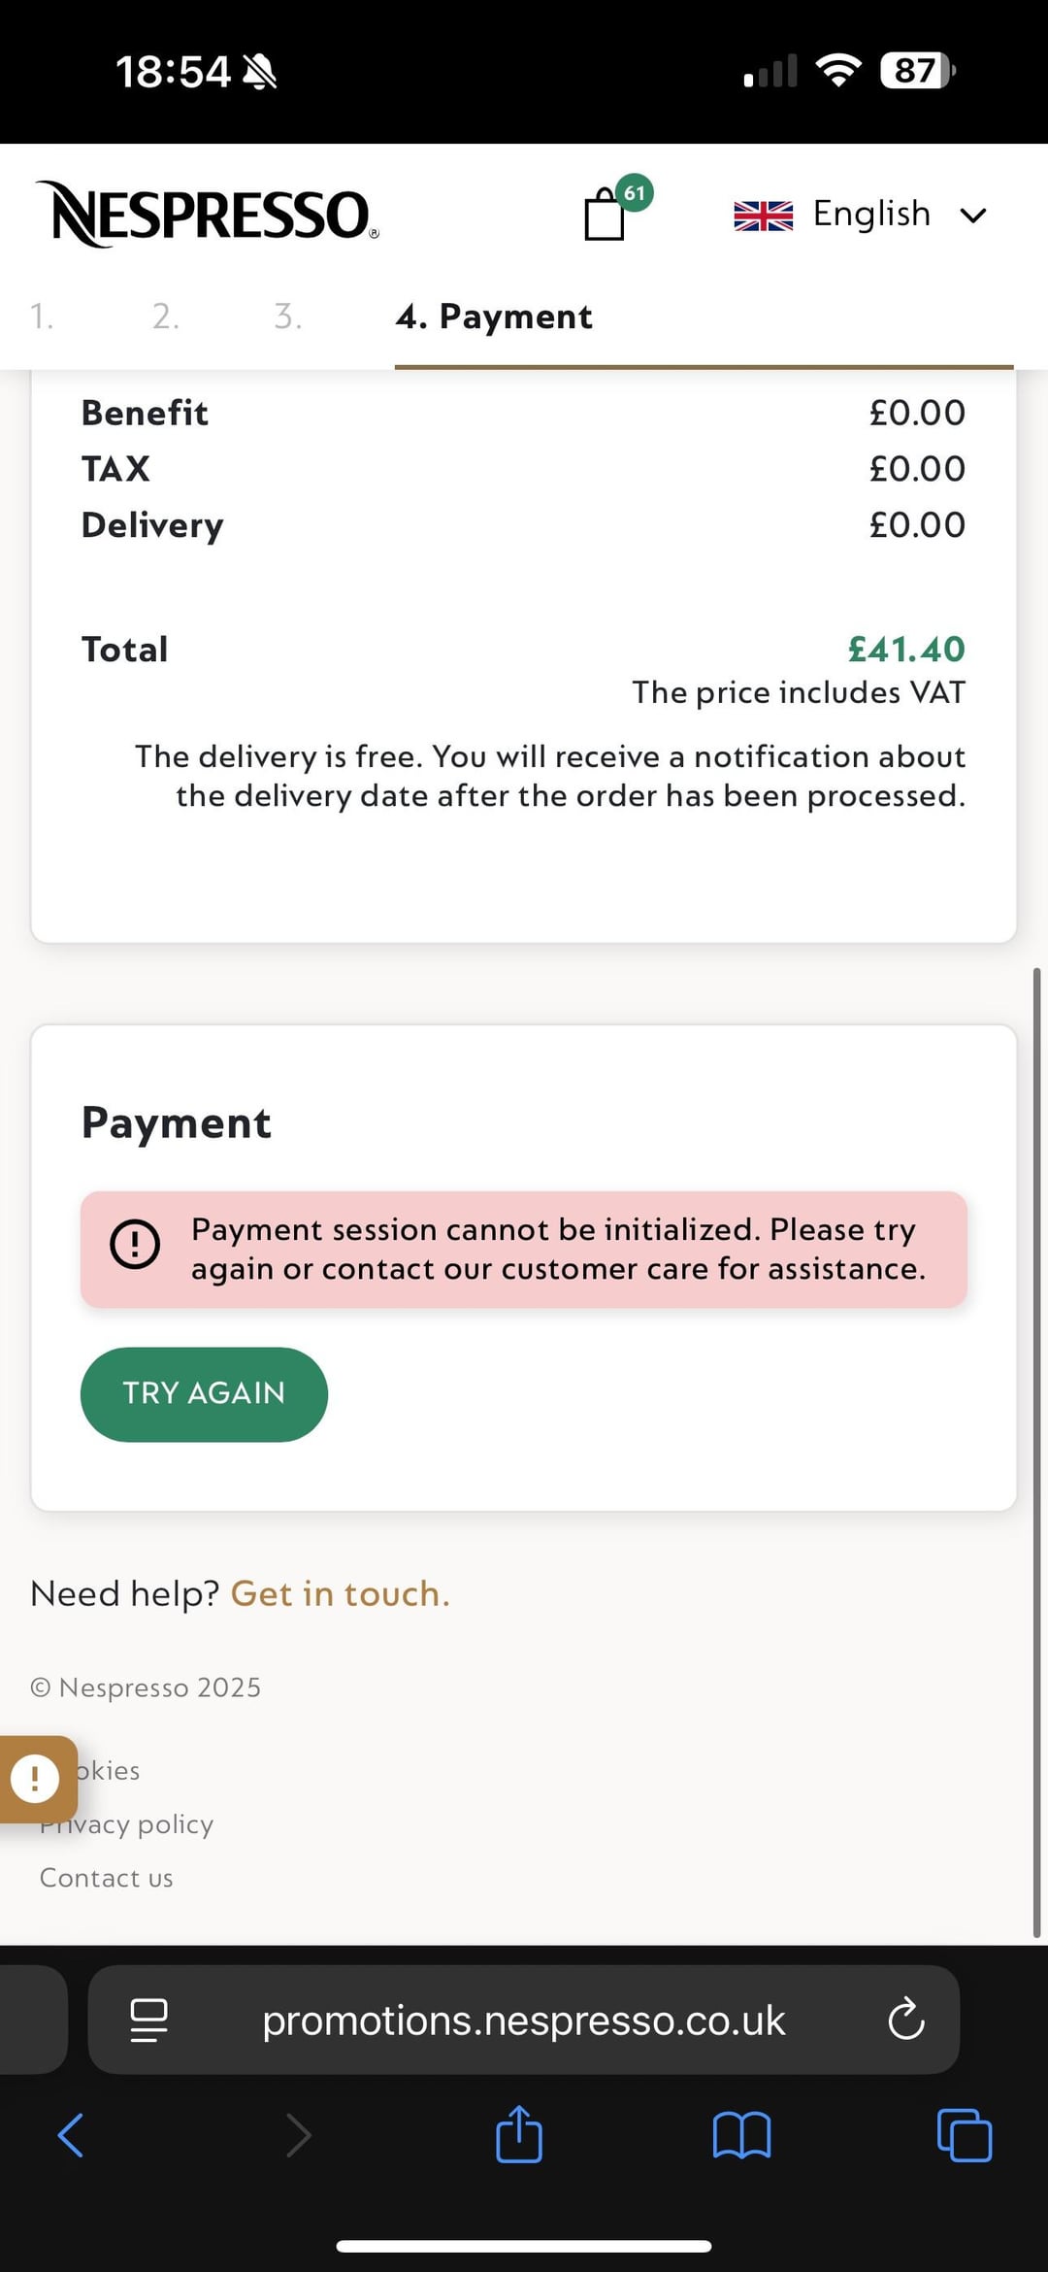The image size is (1048, 2272).
Task: Open Safari tabs overview icon
Action: tap(965, 2135)
